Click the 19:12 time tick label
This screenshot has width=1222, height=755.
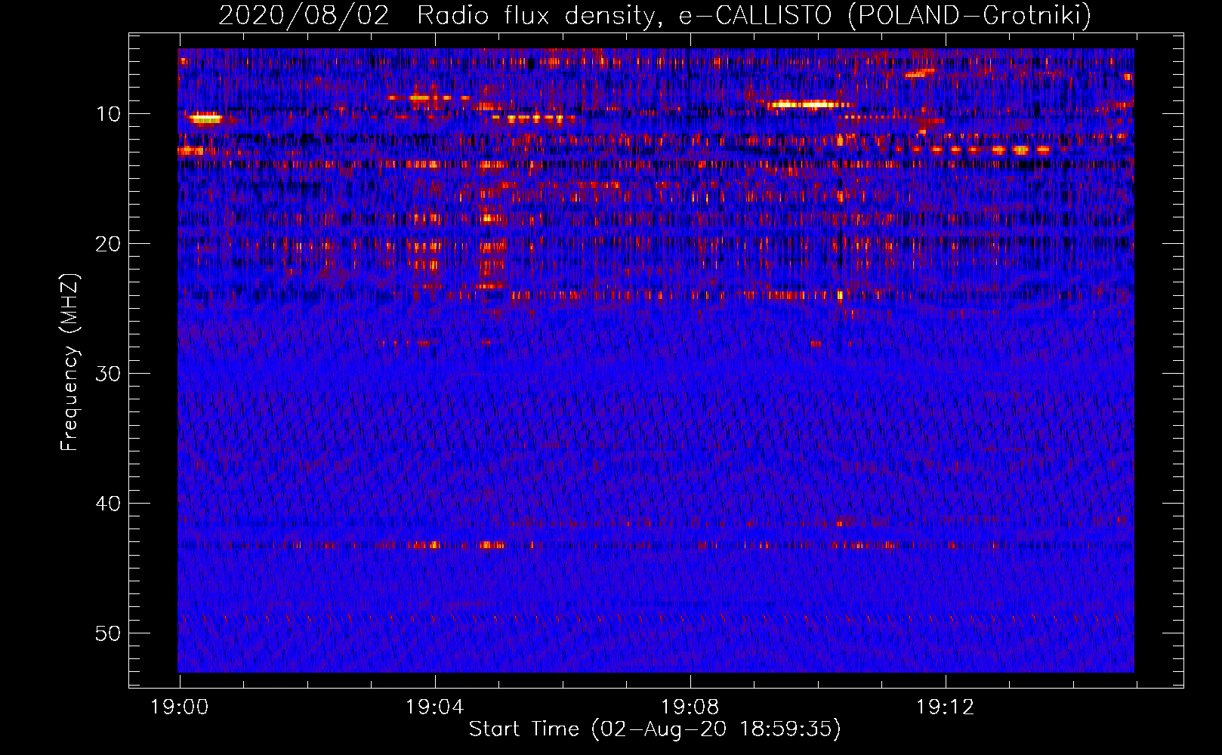(x=945, y=707)
